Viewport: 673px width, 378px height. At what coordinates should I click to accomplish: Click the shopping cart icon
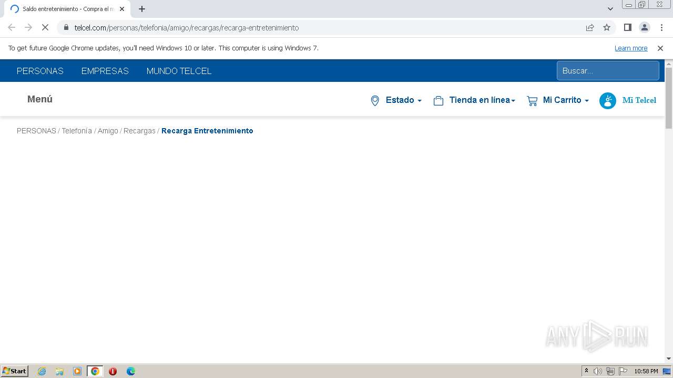pos(532,101)
